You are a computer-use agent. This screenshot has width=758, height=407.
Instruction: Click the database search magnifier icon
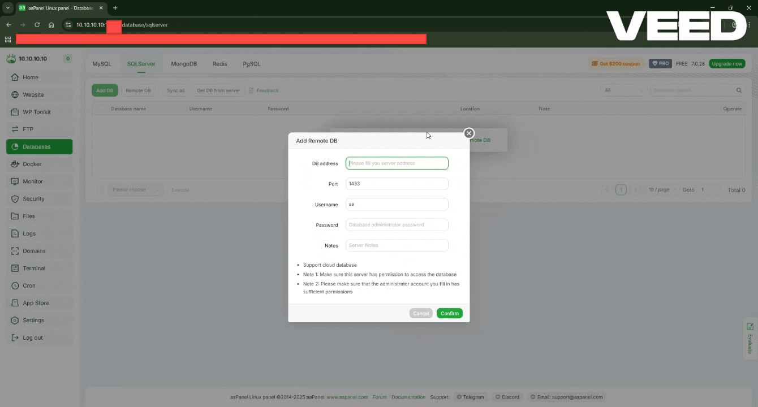(739, 90)
